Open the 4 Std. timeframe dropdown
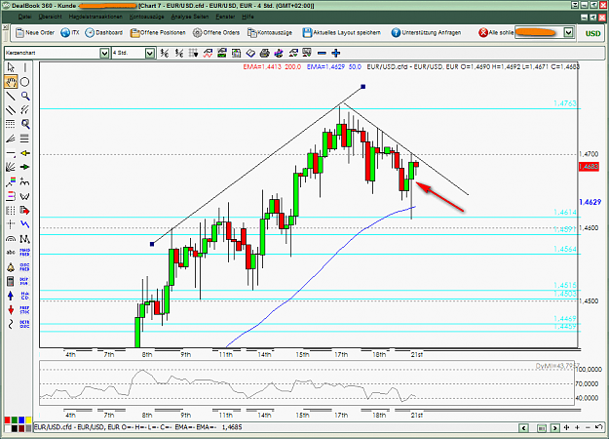609x439 pixels. (150, 54)
